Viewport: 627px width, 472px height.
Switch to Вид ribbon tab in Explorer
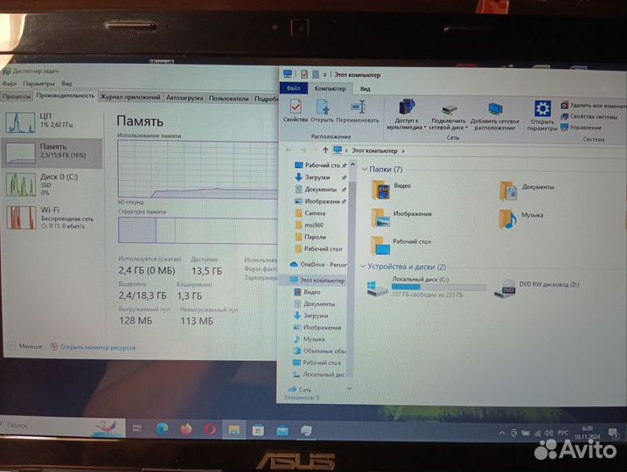[365, 89]
